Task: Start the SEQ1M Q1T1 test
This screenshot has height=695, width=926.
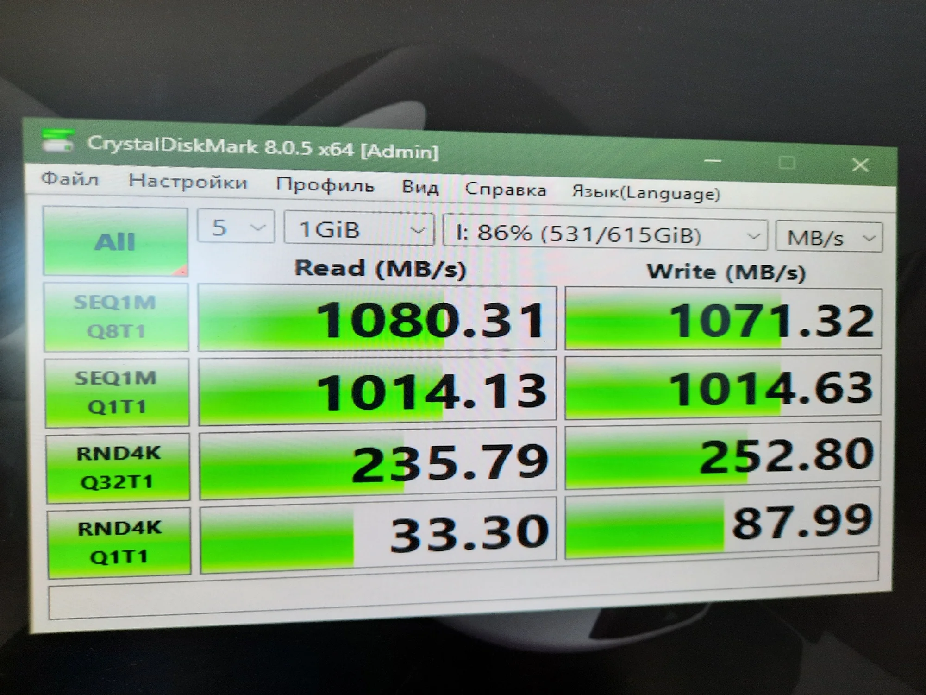Action: click(x=117, y=392)
